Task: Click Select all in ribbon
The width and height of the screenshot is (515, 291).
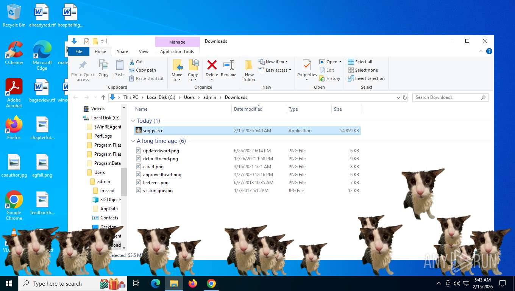Action: (360, 62)
